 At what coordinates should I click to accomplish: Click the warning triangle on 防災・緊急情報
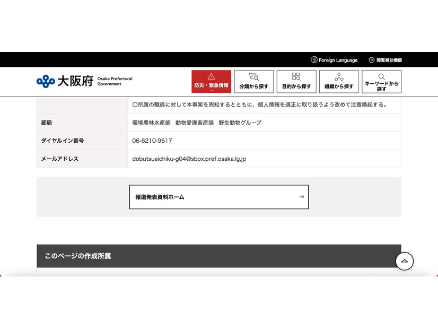[211, 76]
